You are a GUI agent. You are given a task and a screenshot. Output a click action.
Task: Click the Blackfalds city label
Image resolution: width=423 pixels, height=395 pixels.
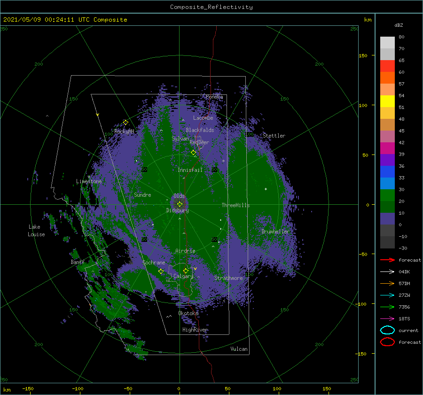tap(200, 130)
